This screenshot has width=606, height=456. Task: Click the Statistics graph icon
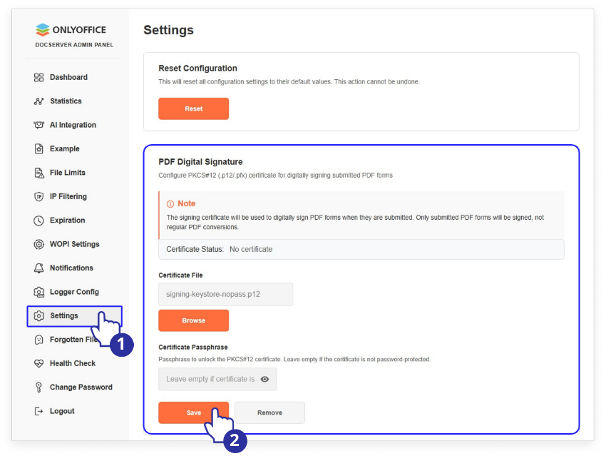pyautogui.click(x=38, y=101)
